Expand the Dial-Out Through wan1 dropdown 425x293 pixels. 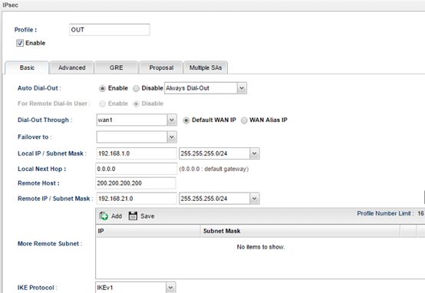137,120
